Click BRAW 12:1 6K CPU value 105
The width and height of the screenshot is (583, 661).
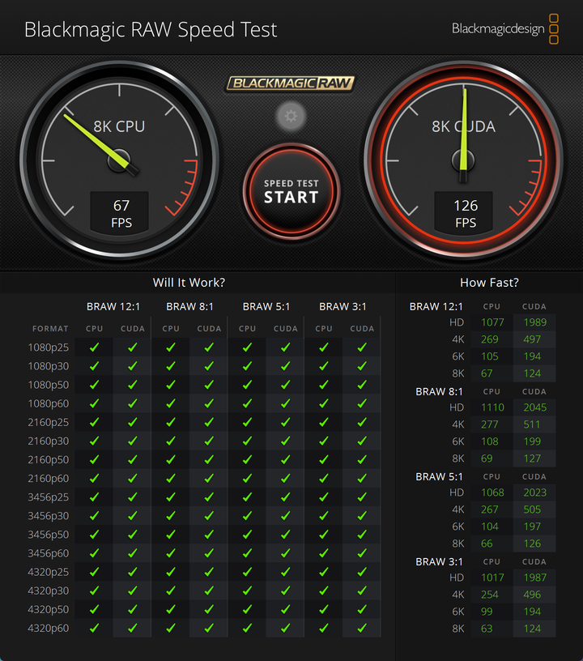pos(490,356)
